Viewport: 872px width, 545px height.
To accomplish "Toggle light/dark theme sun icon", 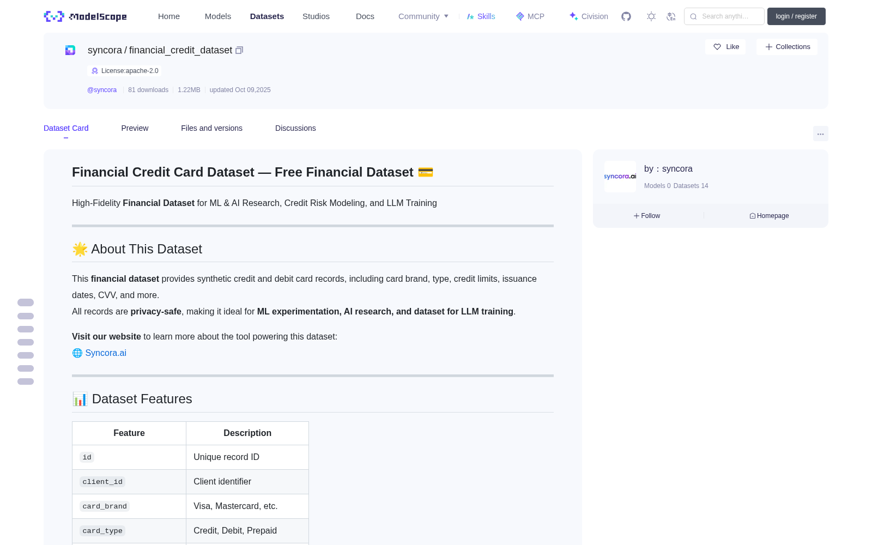I will point(651,16).
